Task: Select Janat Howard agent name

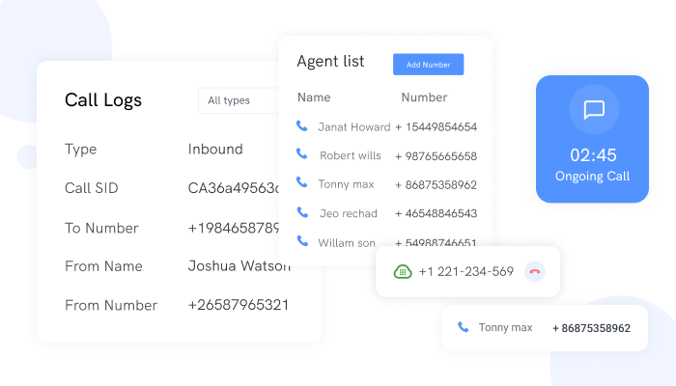Action: tap(354, 127)
